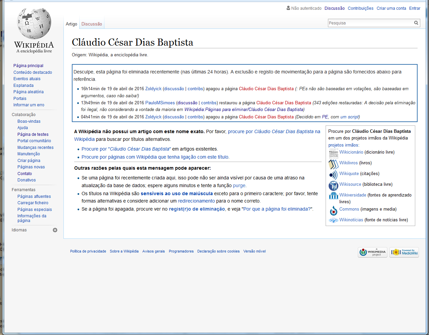This screenshot has width=429, height=335.
Task: Click the Powered by MediaWiki badge
Action: point(404,252)
